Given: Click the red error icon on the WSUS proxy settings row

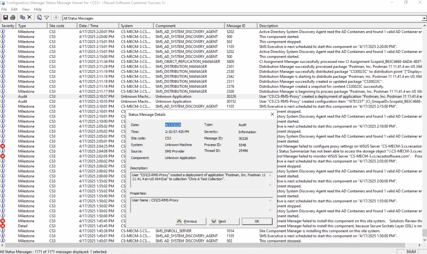Looking at the screenshot, I should 3,146.
